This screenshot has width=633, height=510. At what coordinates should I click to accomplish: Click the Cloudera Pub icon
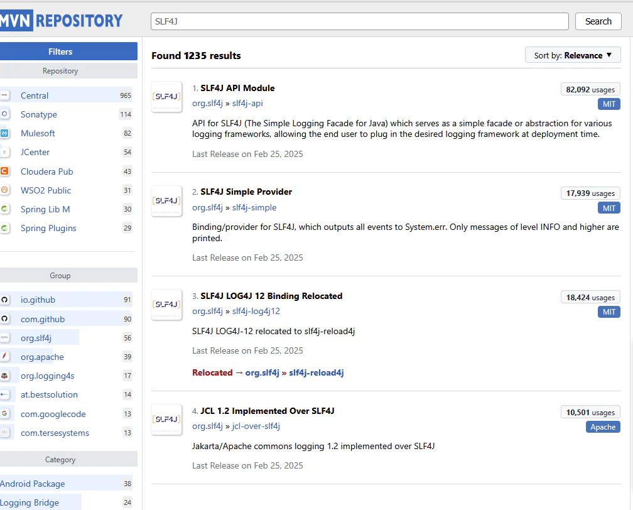coord(4,171)
